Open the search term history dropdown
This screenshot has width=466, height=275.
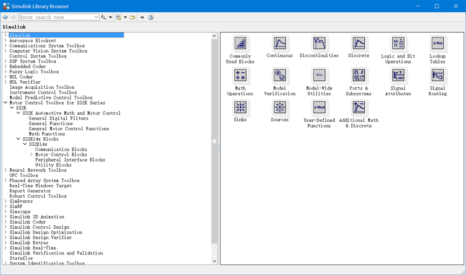coord(96,17)
